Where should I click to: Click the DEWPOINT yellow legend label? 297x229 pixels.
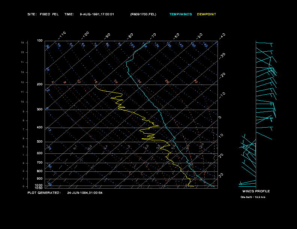[207, 14]
